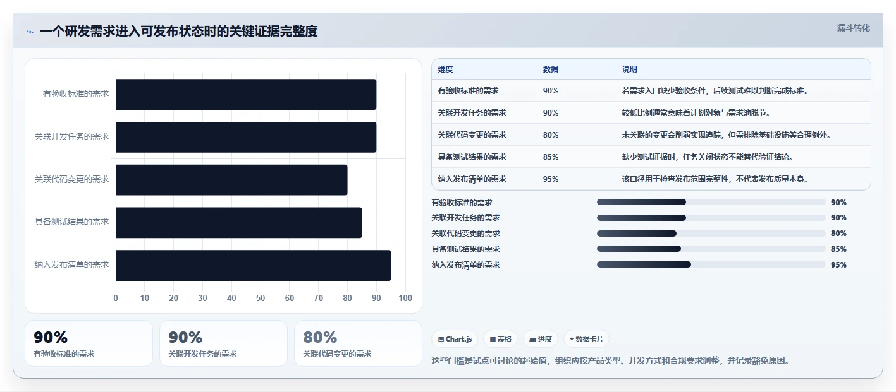Open the 90% 关联开发任务的需求 stat card
This screenshot has height=392, width=896.
point(223,343)
